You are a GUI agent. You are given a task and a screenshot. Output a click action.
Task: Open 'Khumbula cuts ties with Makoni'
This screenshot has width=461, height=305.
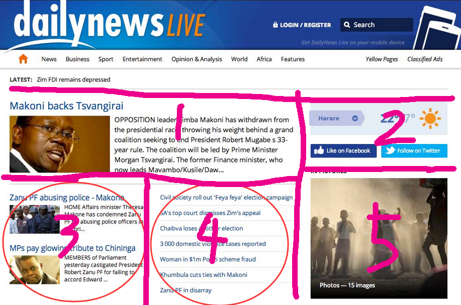204,275
